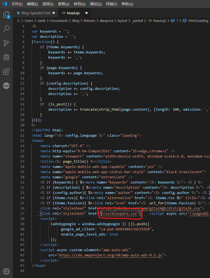
Task: Open the Debug view bug icon
Action: (x=6, y=57)
